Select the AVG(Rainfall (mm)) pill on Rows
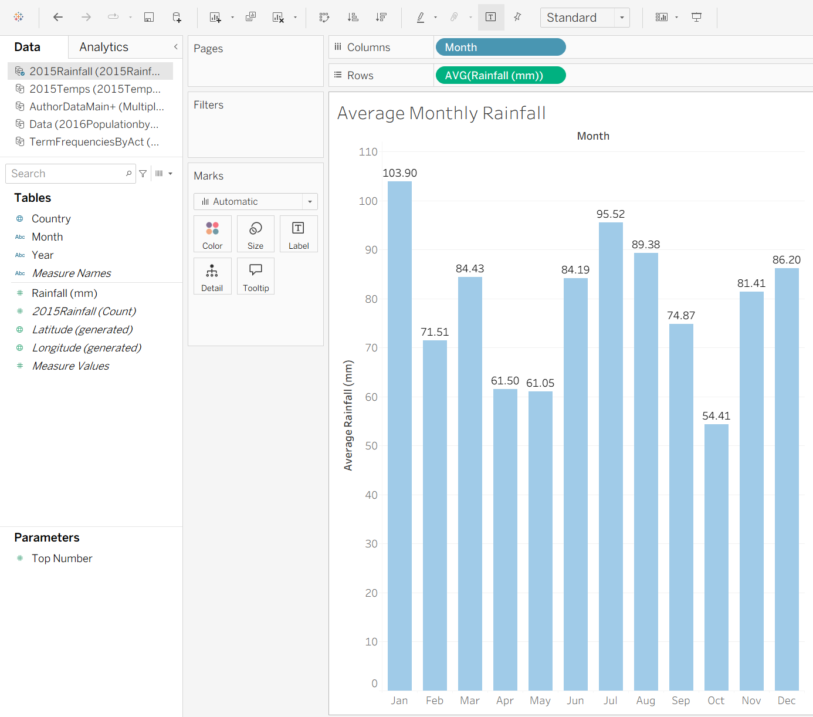Viewport: 813px width, 717px height. pos(501,75)
